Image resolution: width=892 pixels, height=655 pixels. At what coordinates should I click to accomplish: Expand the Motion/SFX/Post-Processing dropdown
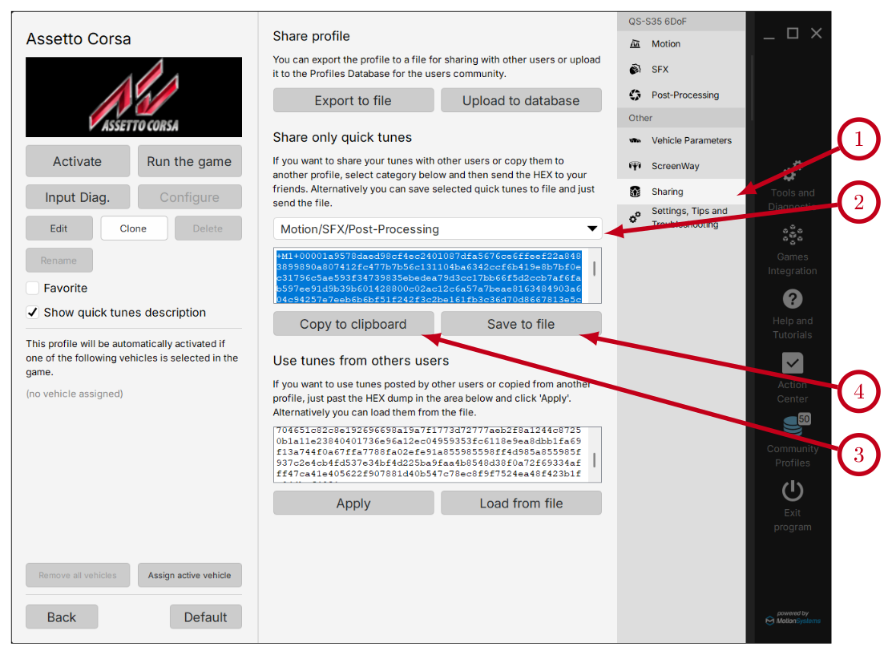(x=437, y=229)
